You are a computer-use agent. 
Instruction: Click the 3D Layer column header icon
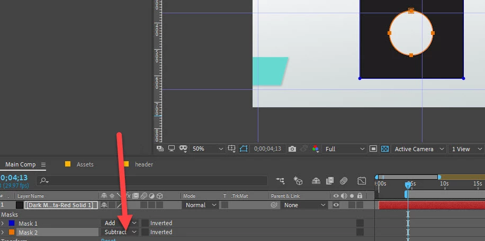(159, 196)
